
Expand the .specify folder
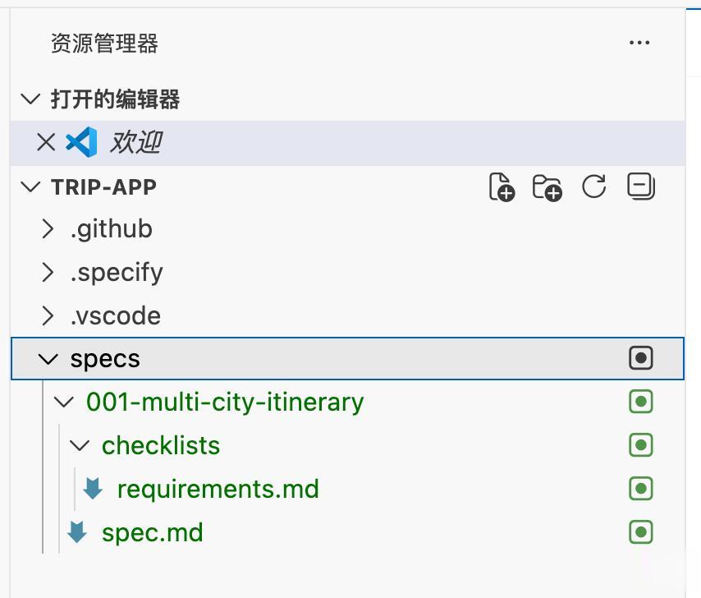pos(48,273)
